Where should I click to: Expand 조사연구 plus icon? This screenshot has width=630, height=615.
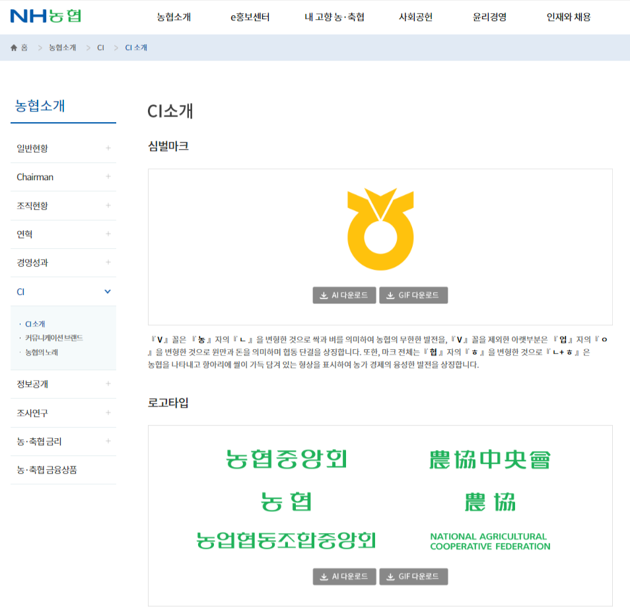108,412
